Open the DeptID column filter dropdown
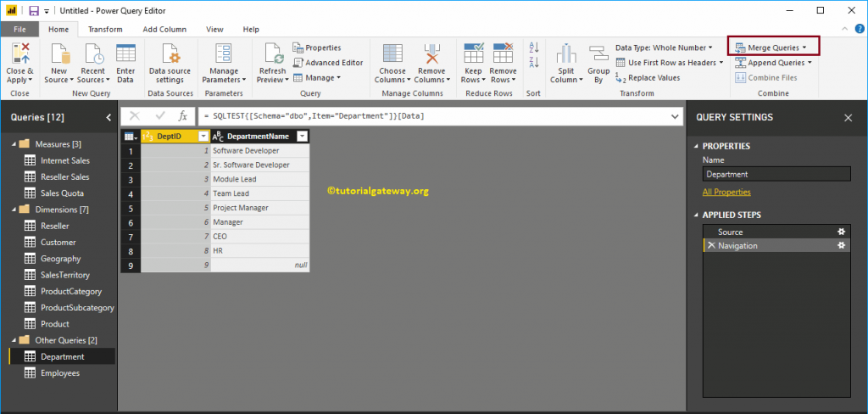The image size is (868, 414). (203, 137)
